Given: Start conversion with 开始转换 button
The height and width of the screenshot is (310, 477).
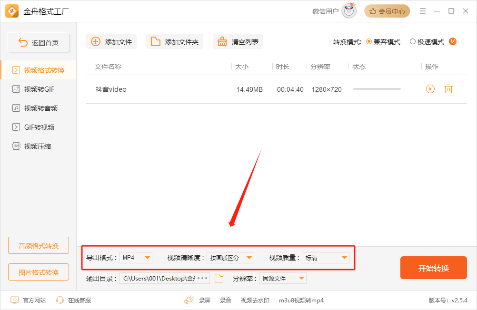Looking at the screenshot, I should click(433, 268).
